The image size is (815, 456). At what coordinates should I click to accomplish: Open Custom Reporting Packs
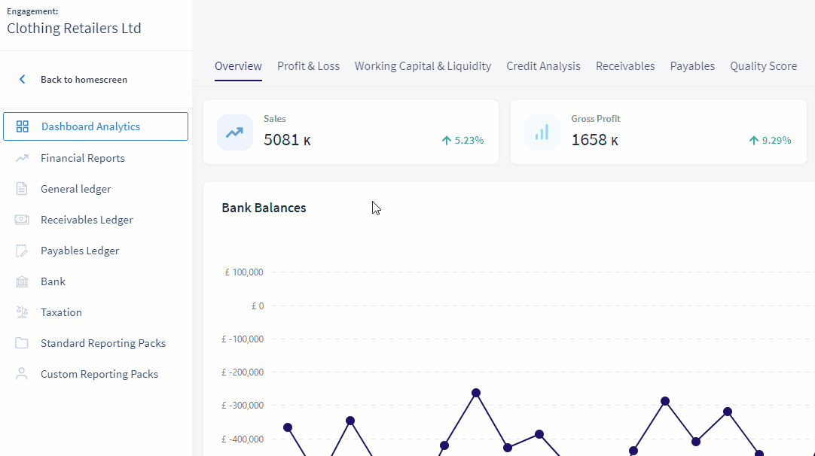[x=99, y=374]
